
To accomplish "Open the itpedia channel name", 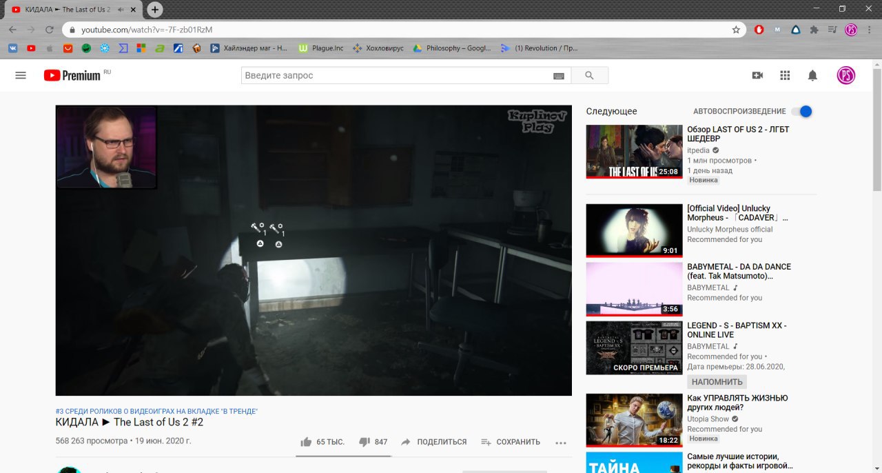I will click(699, 150).
